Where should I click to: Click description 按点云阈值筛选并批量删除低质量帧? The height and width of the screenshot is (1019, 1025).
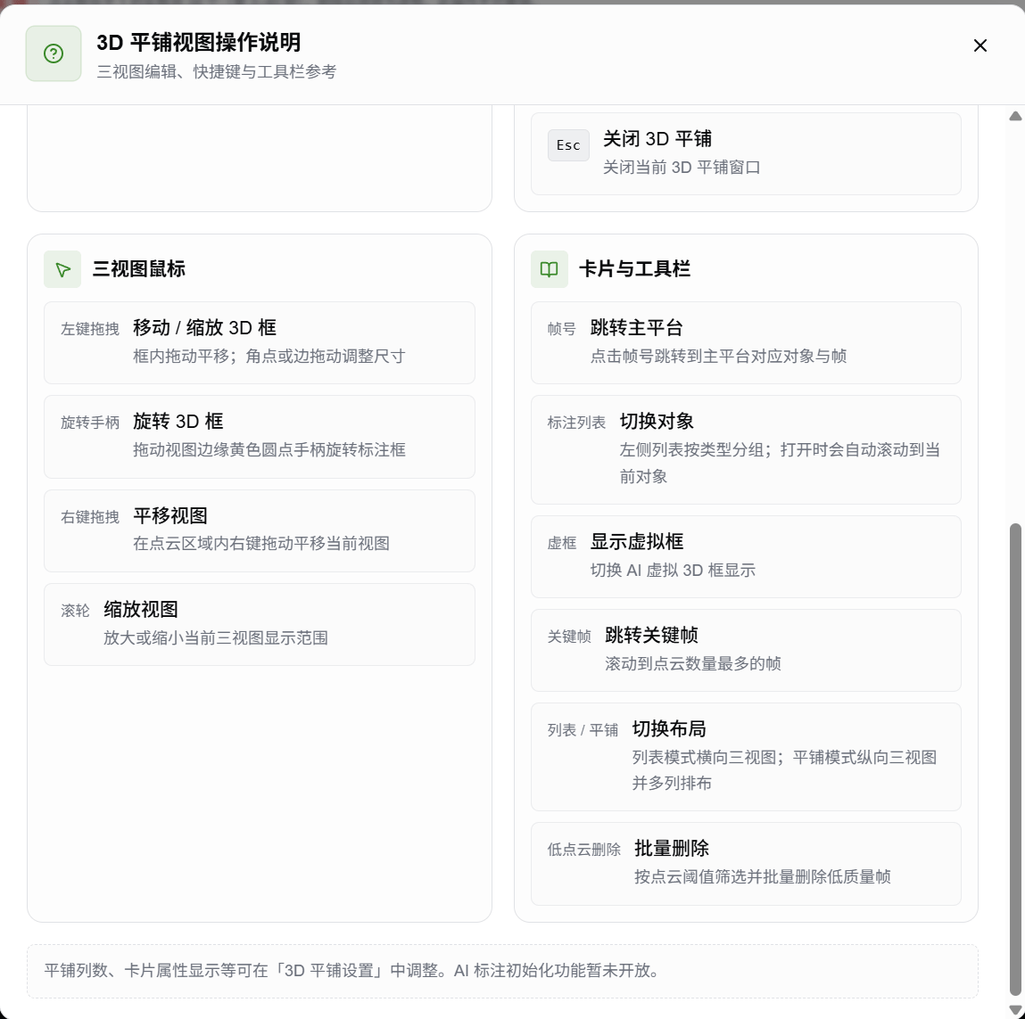[x=762, y=876]
